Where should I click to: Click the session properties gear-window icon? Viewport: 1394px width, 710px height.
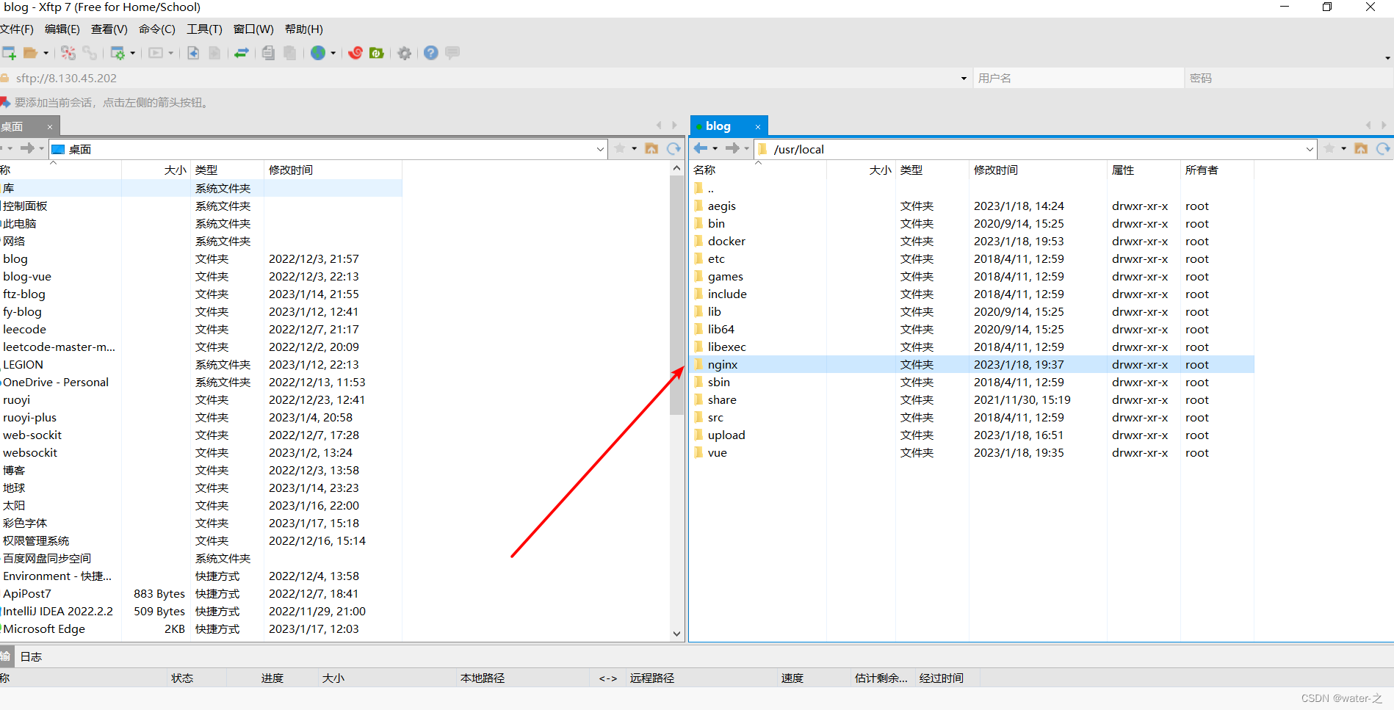[x=118, y=53]
